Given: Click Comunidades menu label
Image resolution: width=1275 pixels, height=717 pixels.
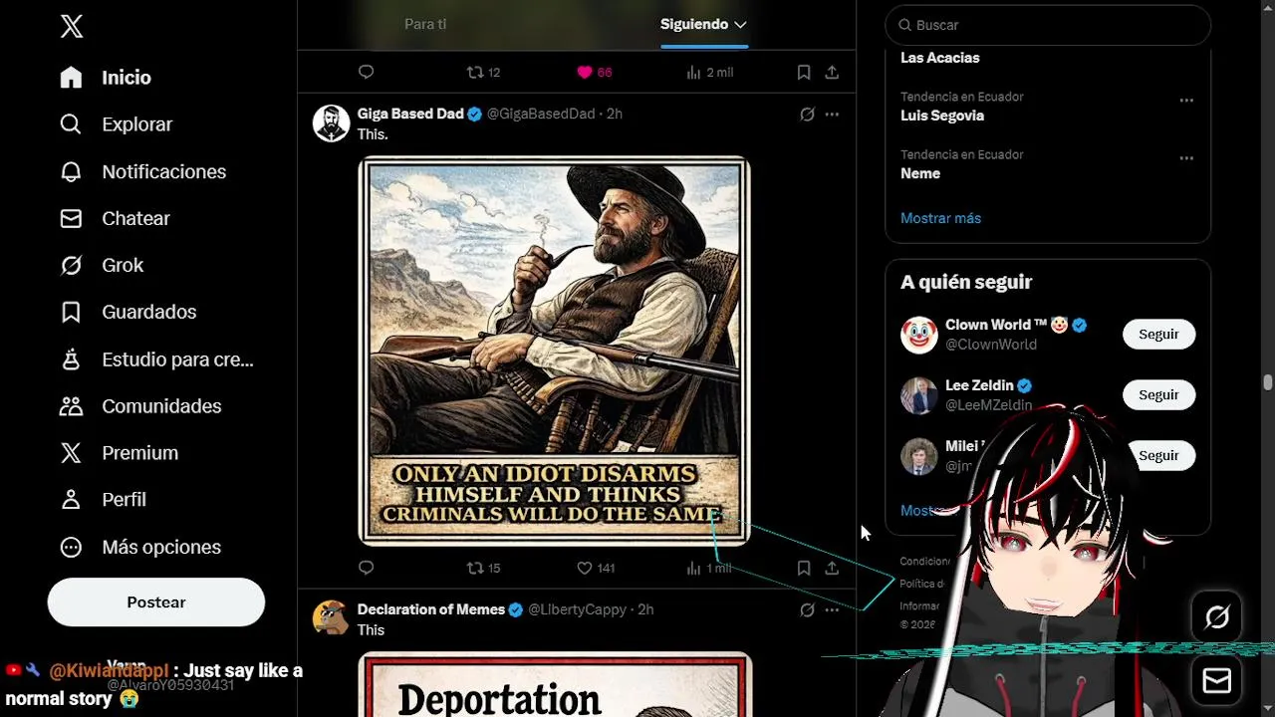Looking at the screenshot, I should 161,406.
